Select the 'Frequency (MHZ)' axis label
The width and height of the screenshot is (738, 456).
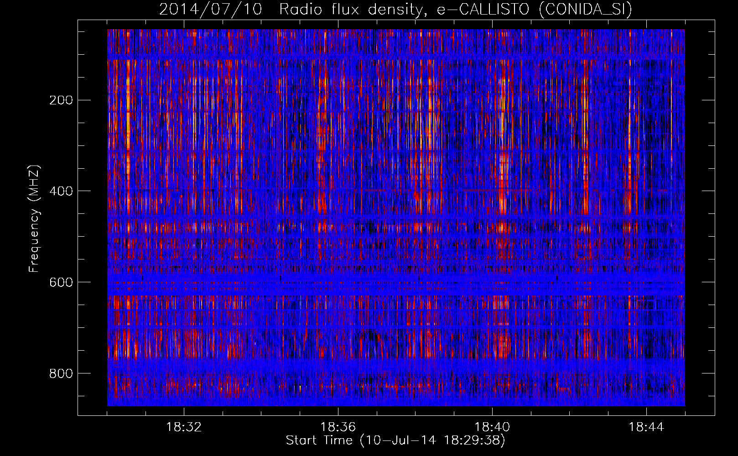(34, 218)
